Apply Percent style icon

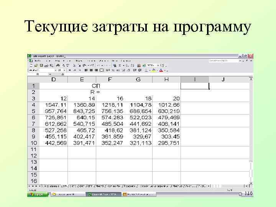(x=113, y=70)
